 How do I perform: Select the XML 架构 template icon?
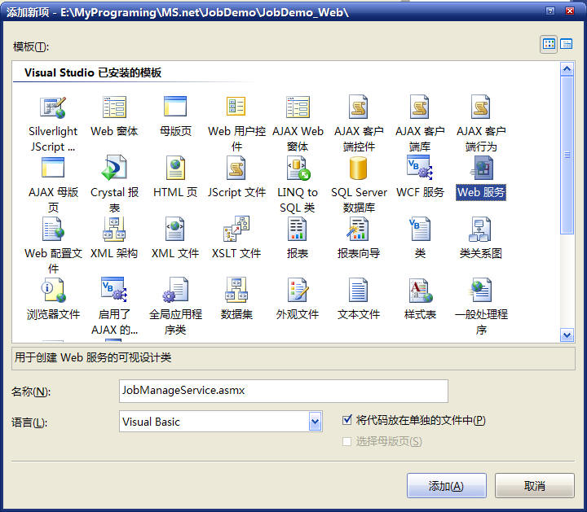click(x=114, y=229)
